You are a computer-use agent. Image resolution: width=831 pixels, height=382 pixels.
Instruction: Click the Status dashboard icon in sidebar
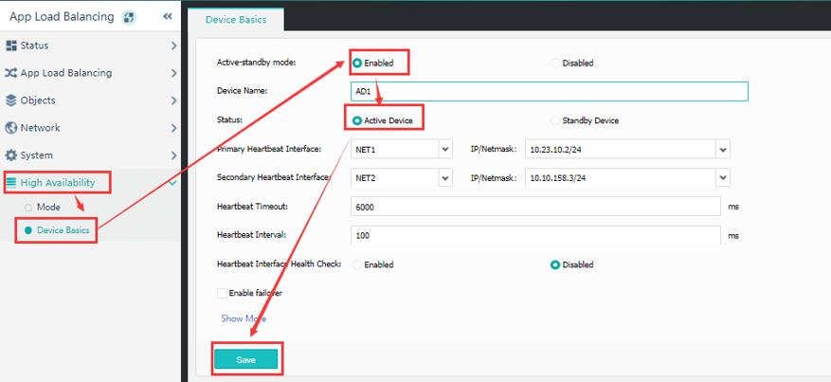click(11, 45)
